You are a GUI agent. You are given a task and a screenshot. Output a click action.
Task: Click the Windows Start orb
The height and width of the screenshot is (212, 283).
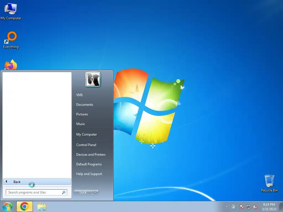(x=7, y=206)
